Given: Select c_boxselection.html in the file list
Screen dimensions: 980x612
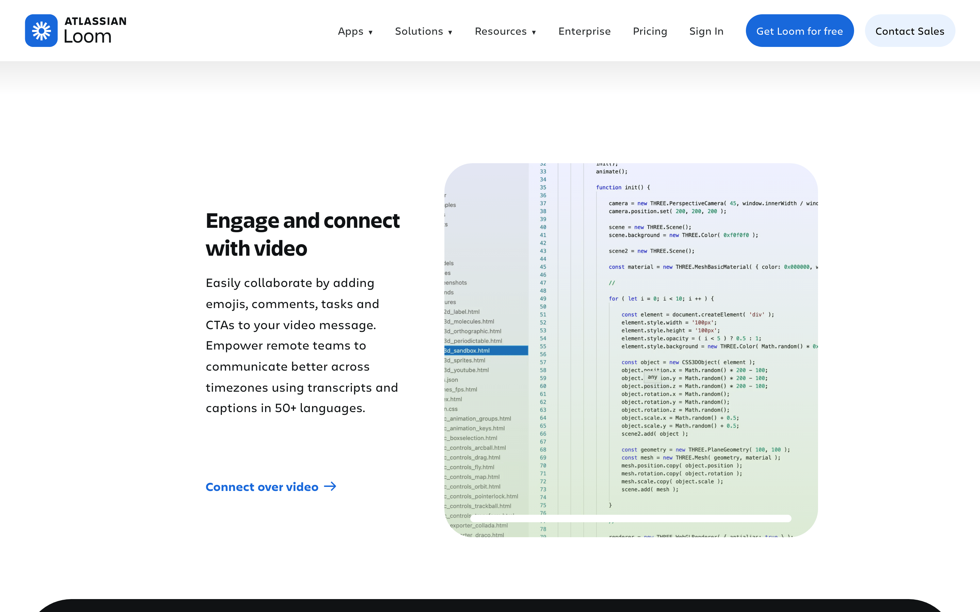Looking at the screenshot, I should tap(471, 438).
